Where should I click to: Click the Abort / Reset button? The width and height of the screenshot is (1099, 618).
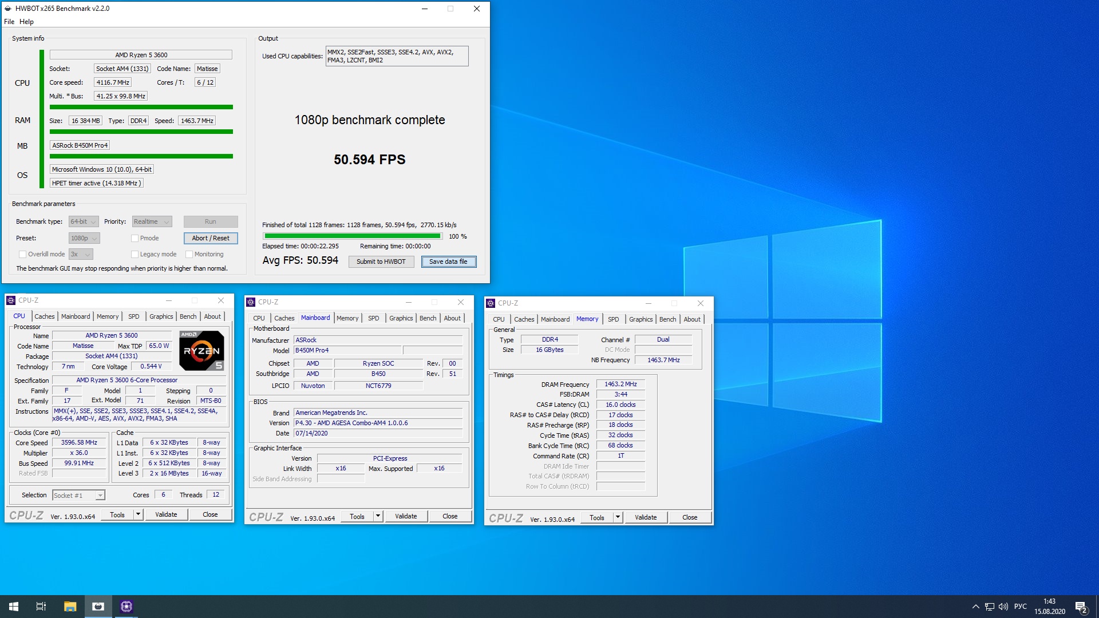[x=211, y=239]
